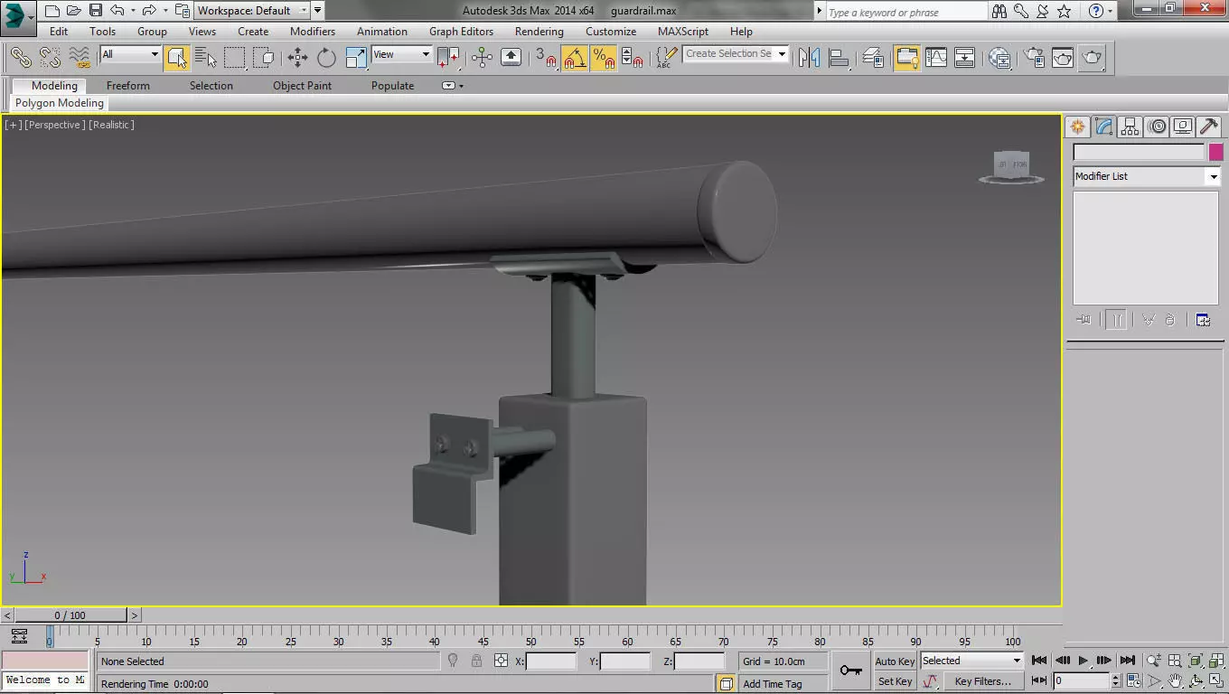Image resolution: width=1229 pixels, height=694 pixels.
Task: Open the selection filter All dropdown
Action: (x=130, y=54)
